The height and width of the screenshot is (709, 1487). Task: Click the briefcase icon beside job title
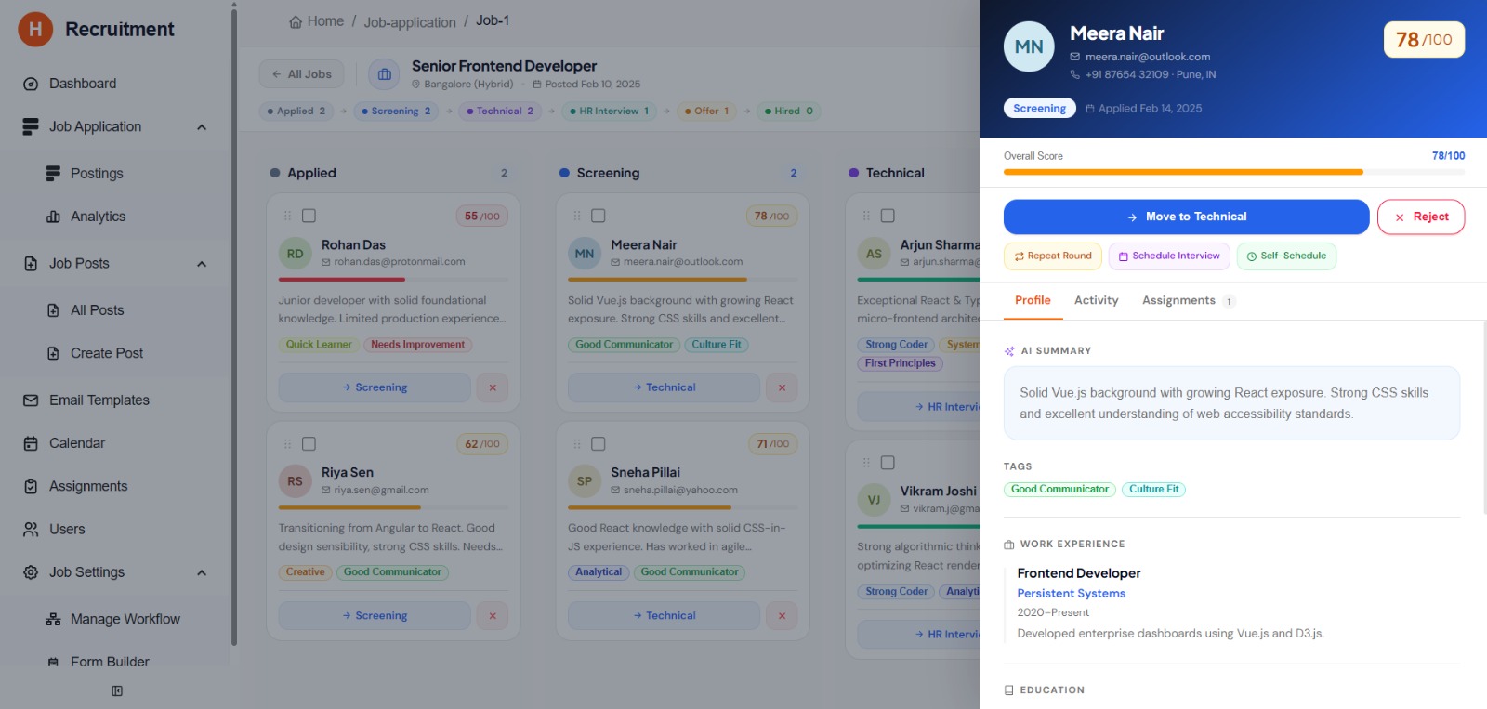click(385, 74)
